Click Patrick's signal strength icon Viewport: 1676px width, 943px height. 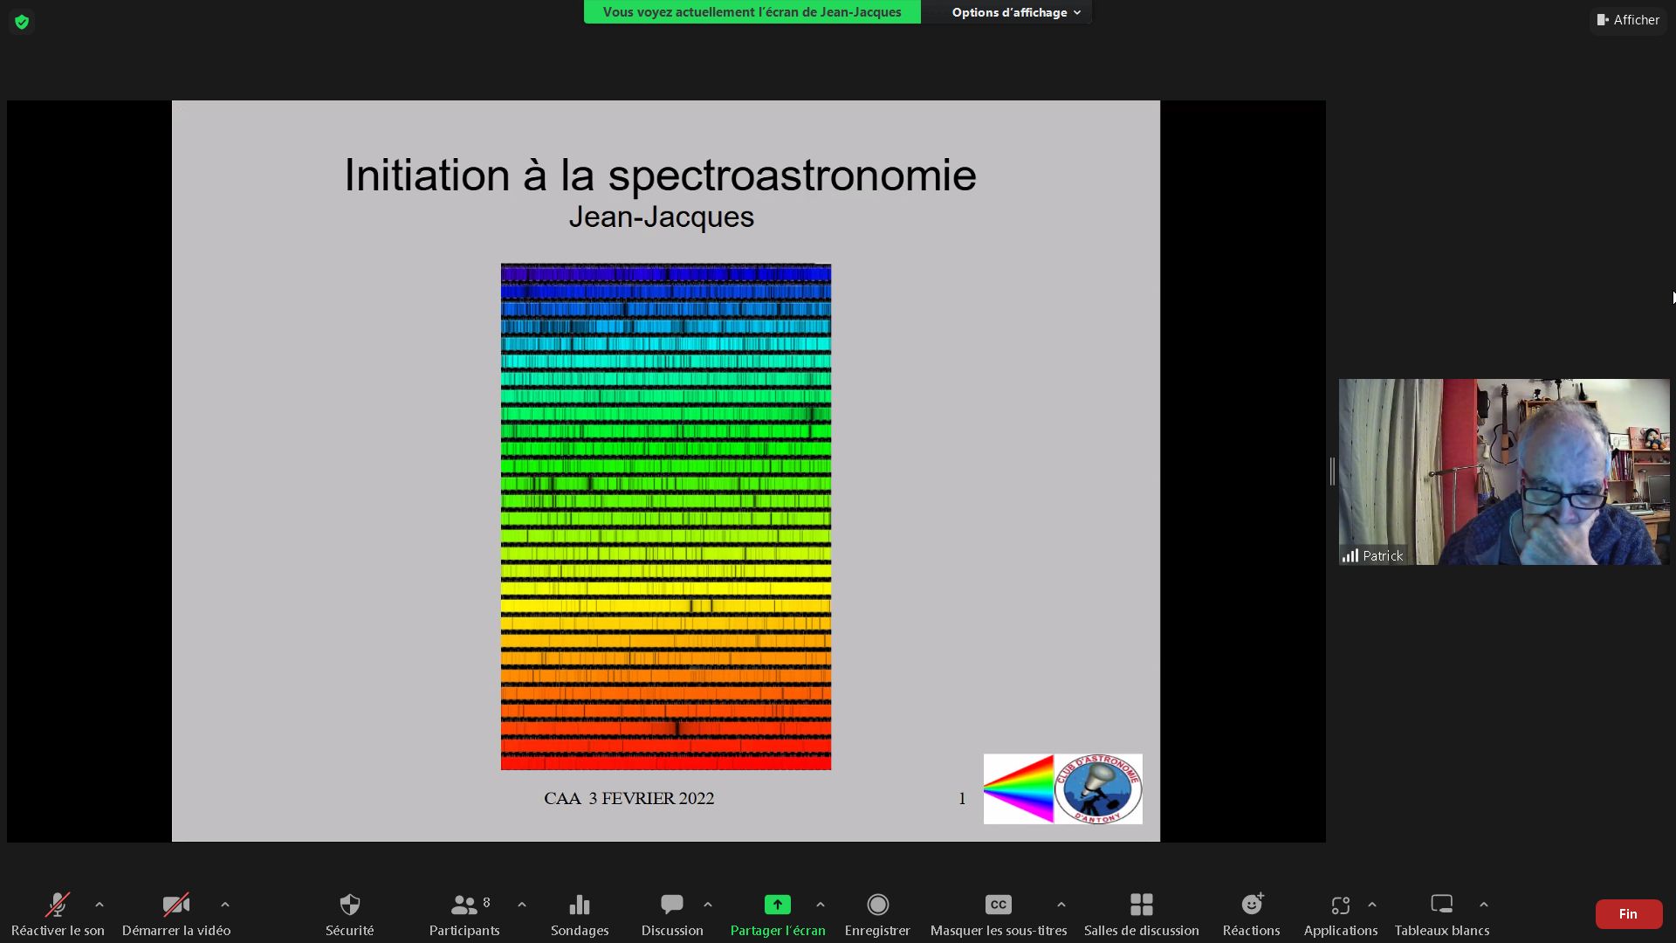(1350, 555)
